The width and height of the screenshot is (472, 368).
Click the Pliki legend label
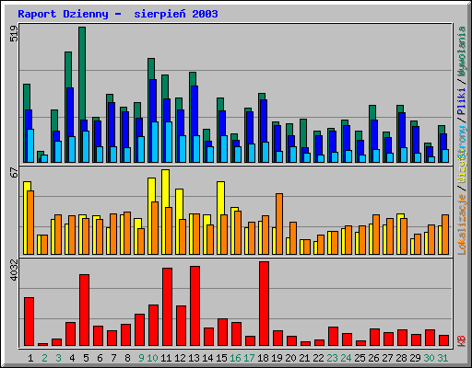point(462,101)
